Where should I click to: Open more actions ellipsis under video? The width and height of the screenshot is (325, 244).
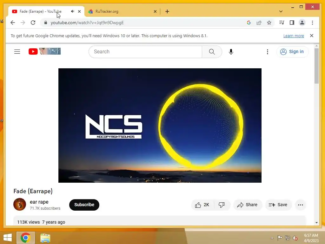tap(300, 205)
